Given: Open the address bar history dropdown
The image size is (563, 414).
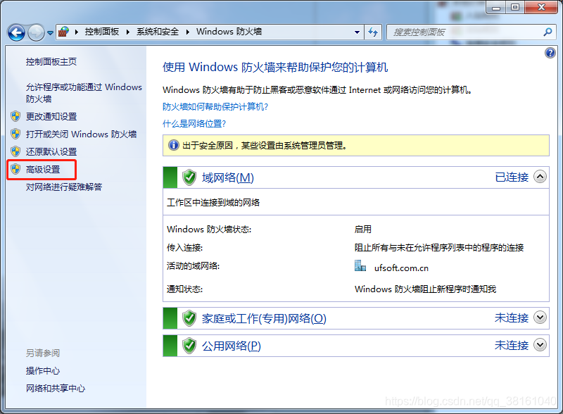Looking at the screenshot, I should [x=357, y=32].
